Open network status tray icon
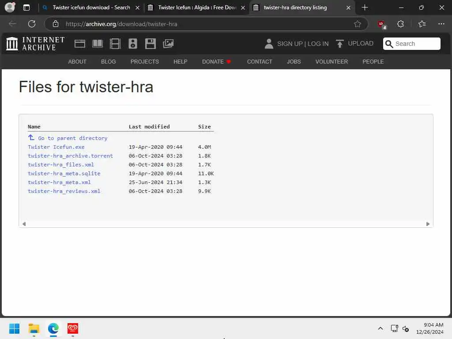The width and height of the screenshot is (452, 339). [x=394, y=328]
